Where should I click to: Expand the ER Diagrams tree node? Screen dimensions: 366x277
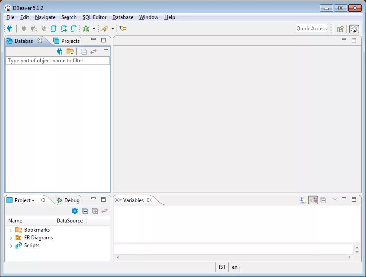[x=11, y=238]
